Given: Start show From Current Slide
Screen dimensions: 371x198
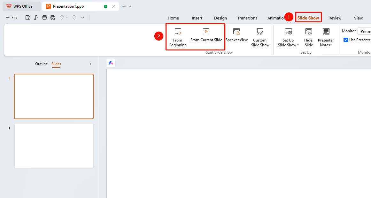Looking at the screenshot, I should [x=206, y=35].
